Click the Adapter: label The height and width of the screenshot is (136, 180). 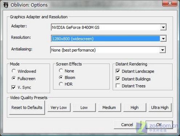(19, 26)
